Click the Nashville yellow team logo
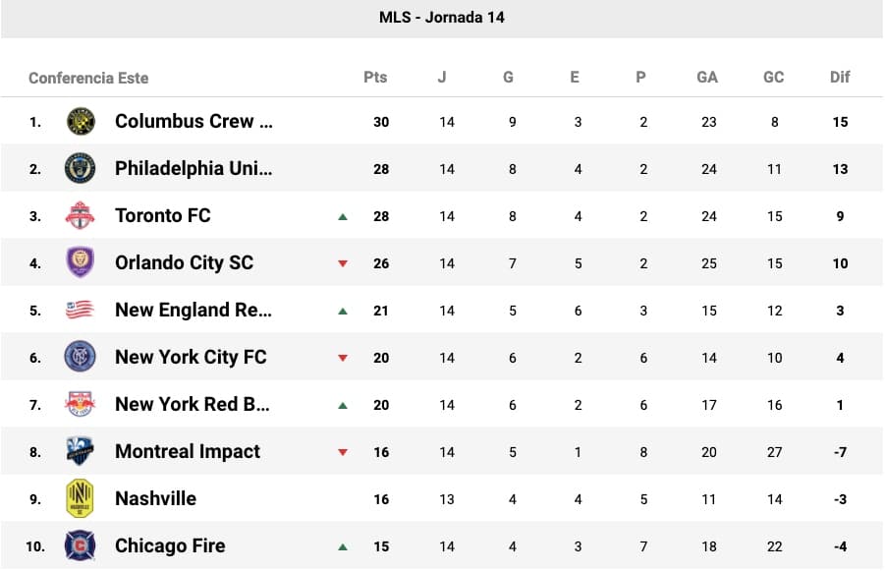Viewport: 885px width, 572px height. pos(81,498)
